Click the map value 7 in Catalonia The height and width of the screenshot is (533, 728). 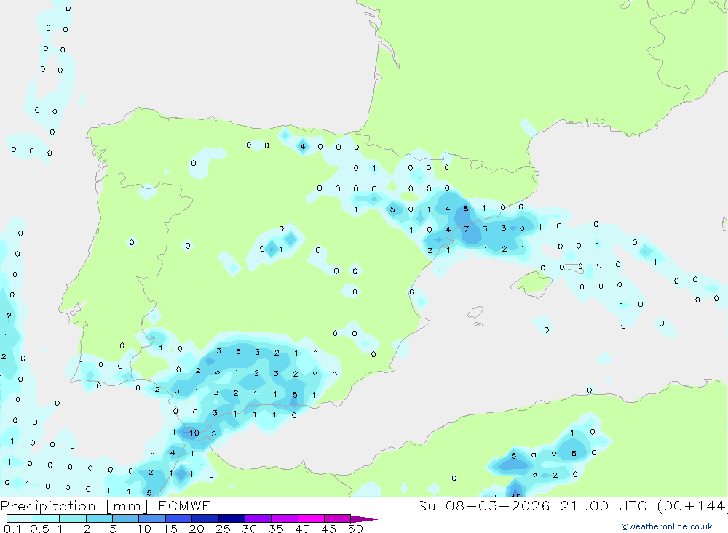[467, 229]
